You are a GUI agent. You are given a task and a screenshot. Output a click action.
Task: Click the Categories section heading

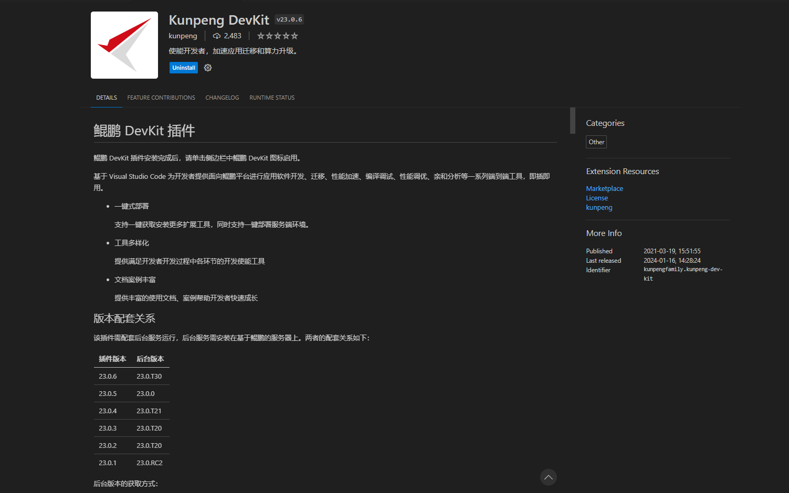pyautogui.click(x=605, y=123)
